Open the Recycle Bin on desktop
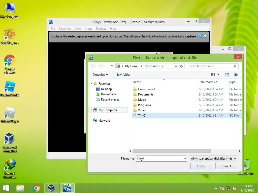 pyautogui.click(x=246, y=167)
